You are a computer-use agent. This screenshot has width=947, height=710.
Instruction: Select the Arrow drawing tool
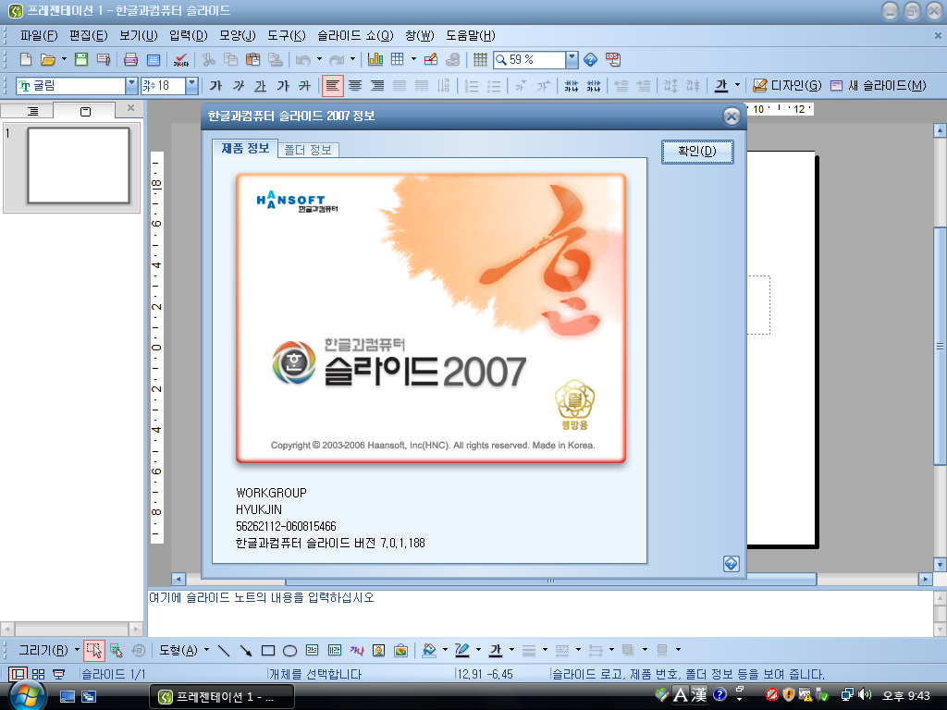[245, 650]
